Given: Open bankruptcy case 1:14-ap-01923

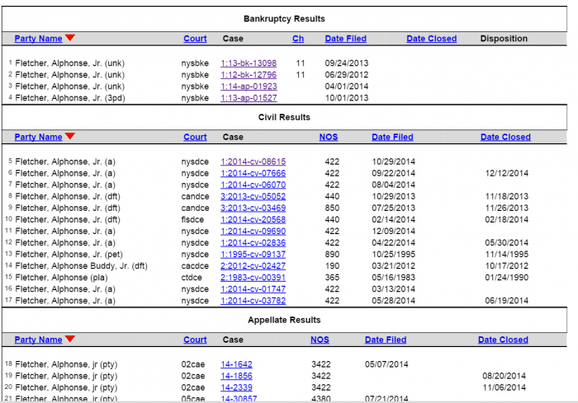Looking at the screenshot, I should click(x=249, y=86).
